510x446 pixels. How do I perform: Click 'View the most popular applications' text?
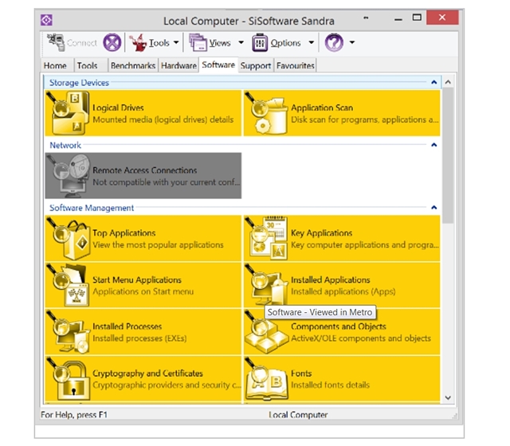coord(158,245)
